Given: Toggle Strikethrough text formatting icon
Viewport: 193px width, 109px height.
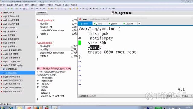Looking at the screenshot, I should [90, 9].
